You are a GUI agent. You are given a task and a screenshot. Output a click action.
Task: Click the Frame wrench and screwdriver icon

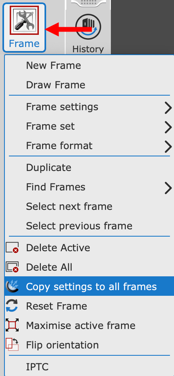coord(24,20)
